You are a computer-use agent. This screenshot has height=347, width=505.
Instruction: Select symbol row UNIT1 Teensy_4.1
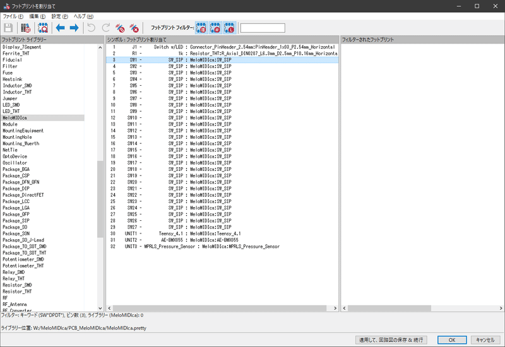[x=222, y=233]
